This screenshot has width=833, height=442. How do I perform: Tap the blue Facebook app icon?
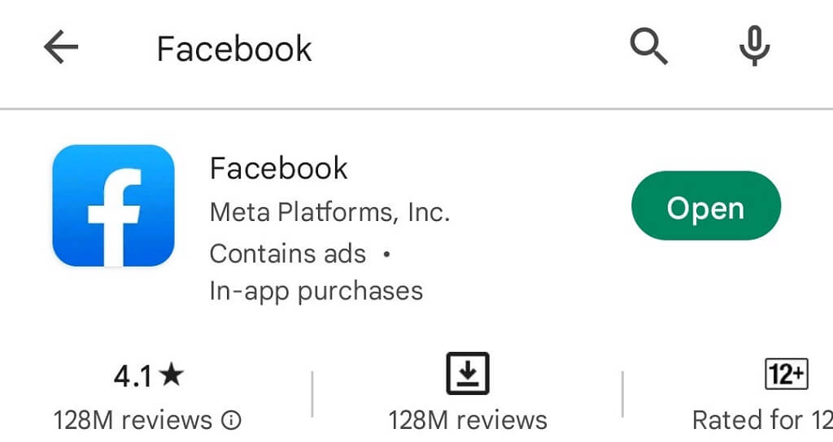click(x=113, y=206)
